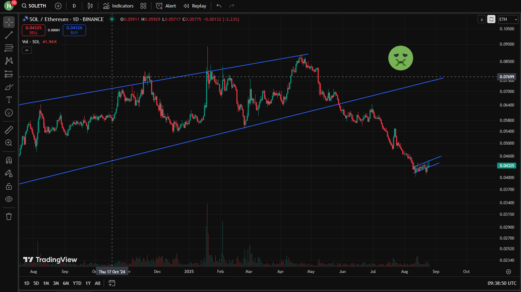Click the green market status dot
521x292 pixels.
(112, 19)
